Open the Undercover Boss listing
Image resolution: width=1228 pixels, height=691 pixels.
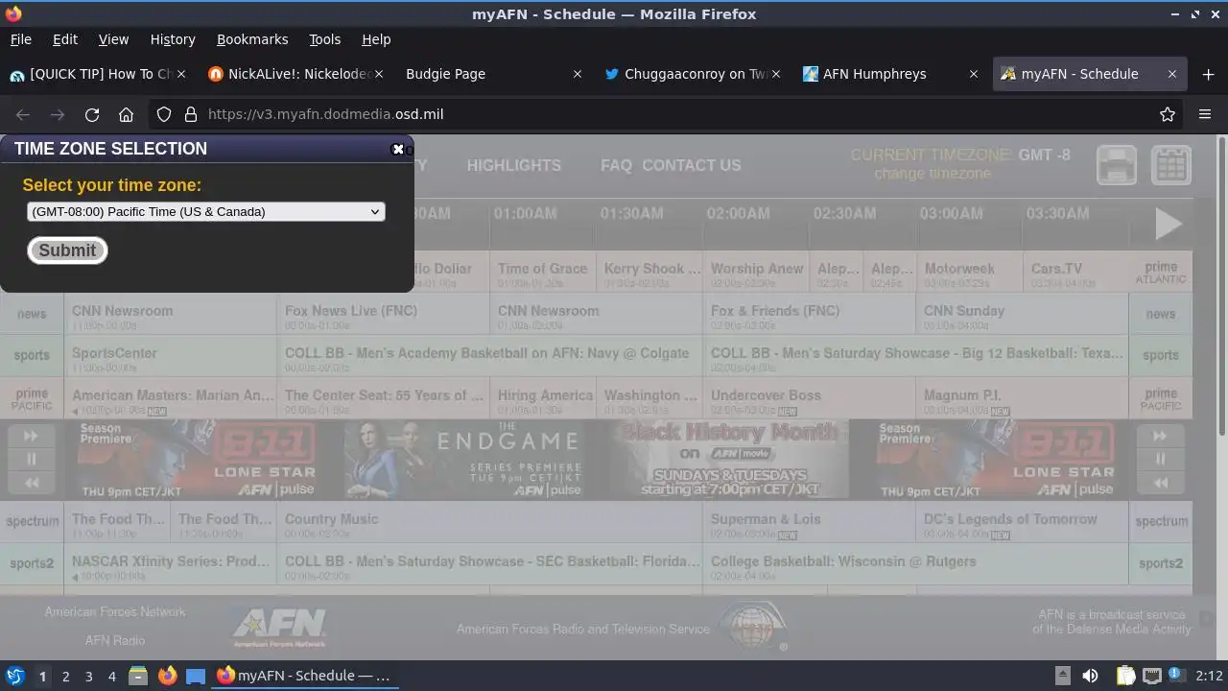(x=809, y=398)
